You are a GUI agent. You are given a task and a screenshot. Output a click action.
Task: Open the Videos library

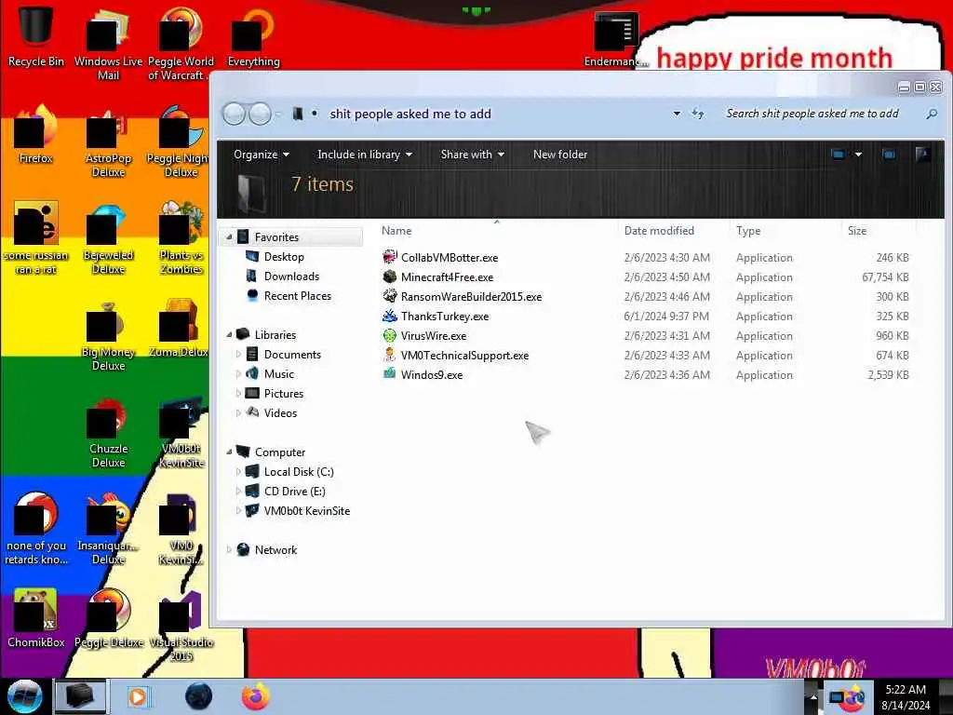coord(280,412)
